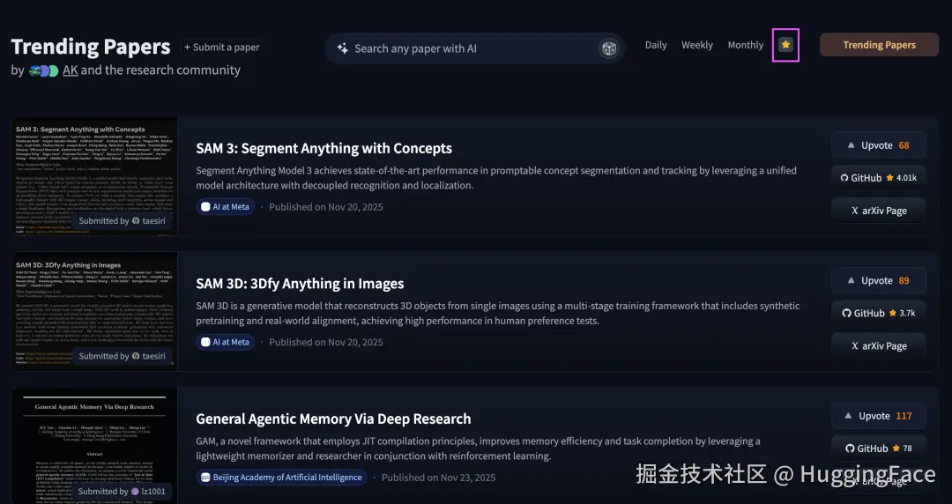Click the X icon on SAM 3 arXiv button
Screen dimensions: 952x504
coord(854,211)
